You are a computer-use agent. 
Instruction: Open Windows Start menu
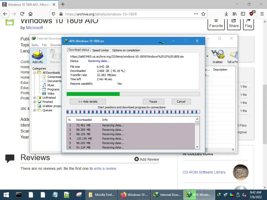tap(6, 195)
